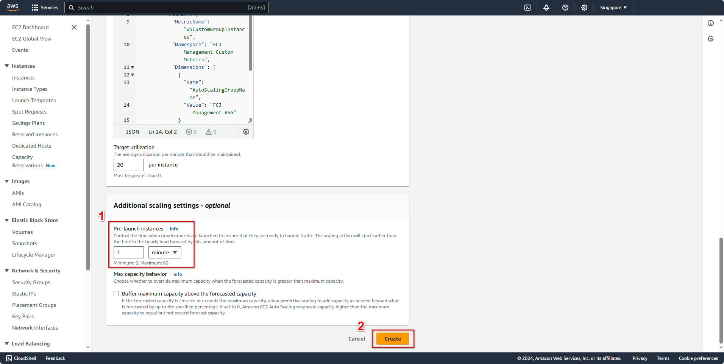Image resolution: width=724 pixels, height=364 pixels.
Task: Open the Singapore region selector
Action: pos(613,8)
